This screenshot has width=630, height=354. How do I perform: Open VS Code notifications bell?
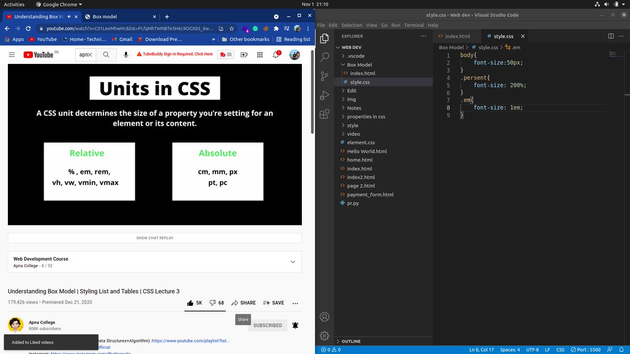[621, 350]
